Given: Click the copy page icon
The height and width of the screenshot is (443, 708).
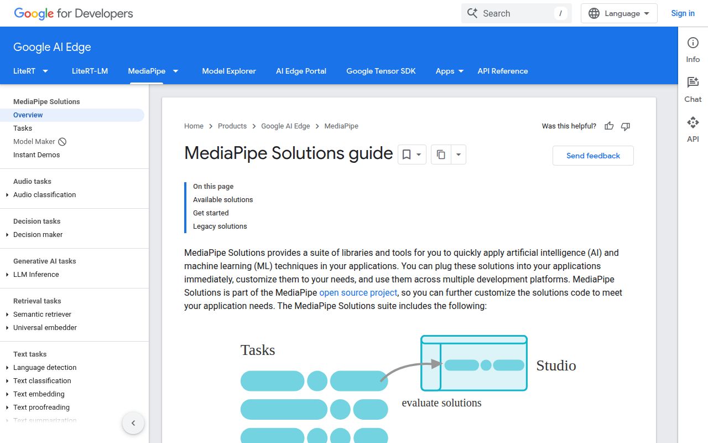Looking at the screenshot, I should coord(441,154).
